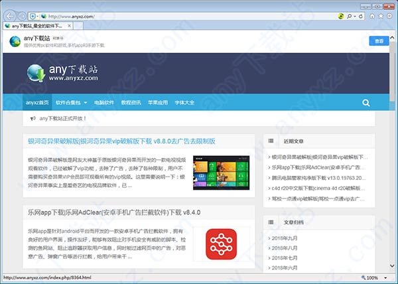Click the site search icon in nav bar
Viewport: 398px width, 284px height.
(x=366, y=103)
